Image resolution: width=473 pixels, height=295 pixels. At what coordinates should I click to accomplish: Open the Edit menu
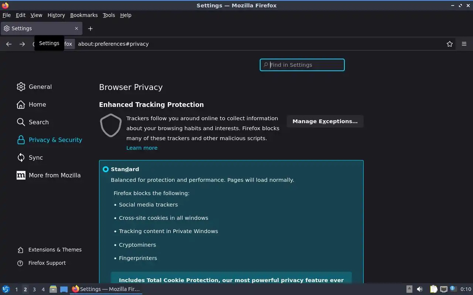coord(21,15)
